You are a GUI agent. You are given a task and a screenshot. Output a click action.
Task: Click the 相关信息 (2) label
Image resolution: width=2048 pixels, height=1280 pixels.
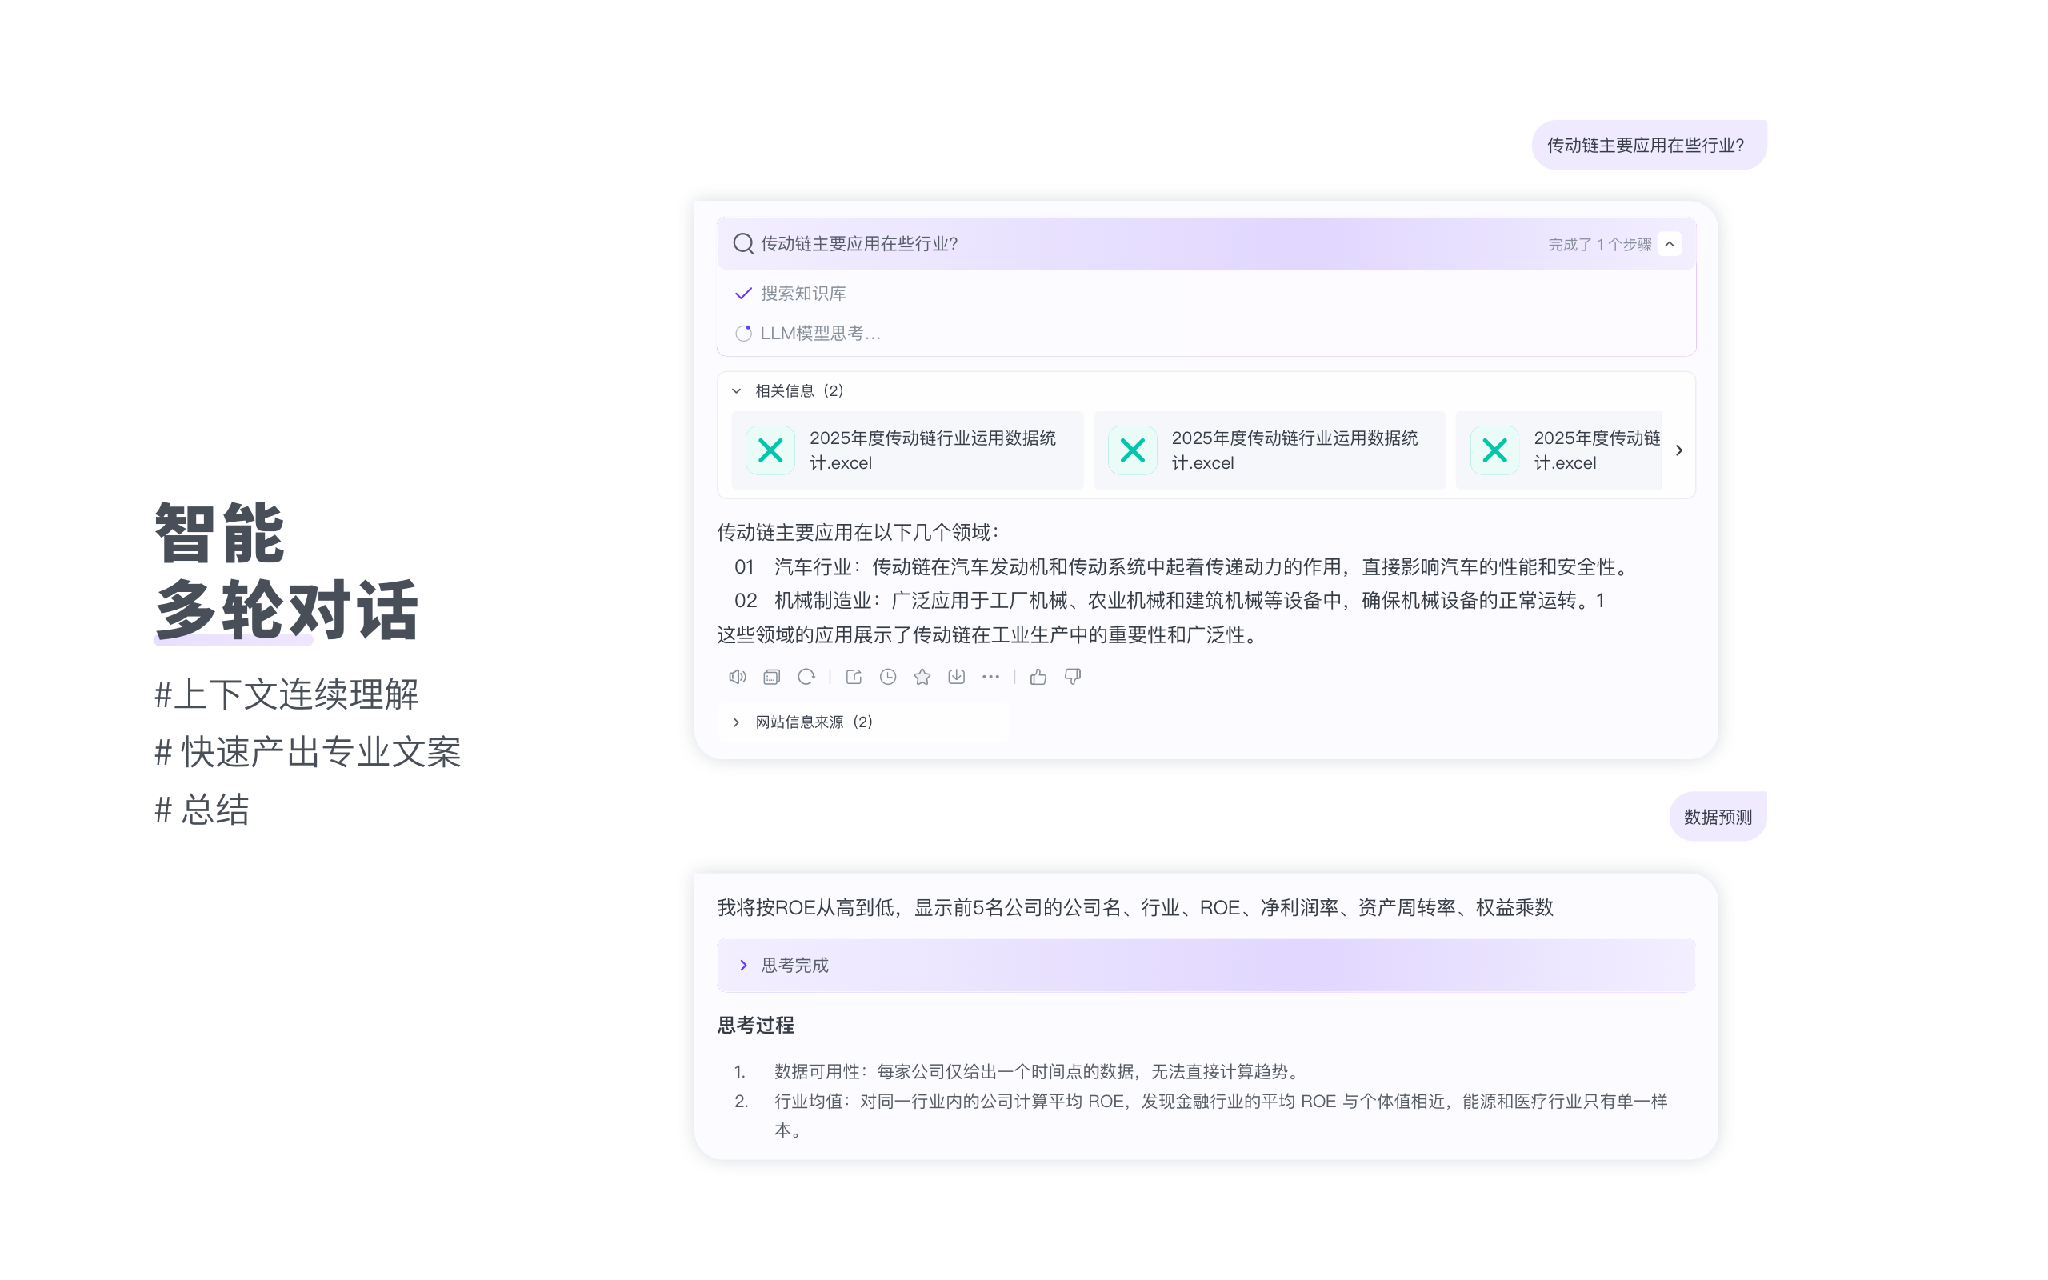tap(799, 390)
